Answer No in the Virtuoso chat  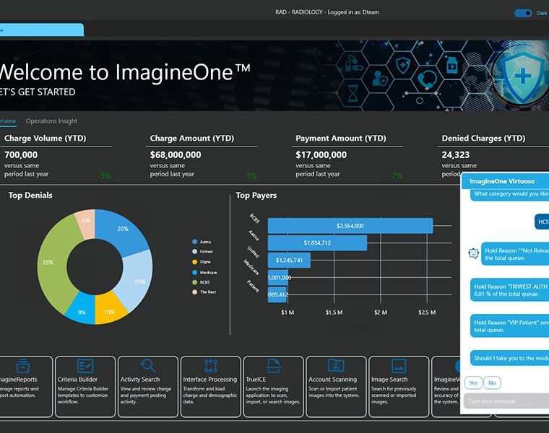pos(492,382)
